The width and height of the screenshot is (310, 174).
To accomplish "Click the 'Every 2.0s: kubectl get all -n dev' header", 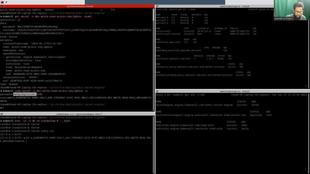I will point(180,95).
